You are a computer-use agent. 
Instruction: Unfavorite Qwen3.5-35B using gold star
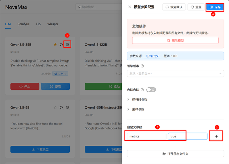tap(55, 44)
